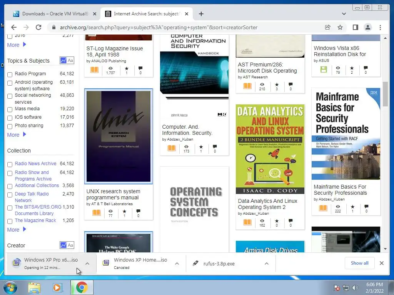Launch Windows Media Player from the taskbar
This screenshot has width=394, height=295.
click(57, 288)
